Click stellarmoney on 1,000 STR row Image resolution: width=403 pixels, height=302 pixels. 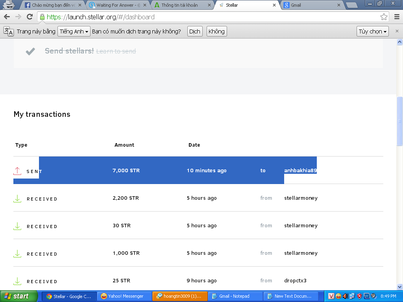pyautogui.click(x=301, y=253)
